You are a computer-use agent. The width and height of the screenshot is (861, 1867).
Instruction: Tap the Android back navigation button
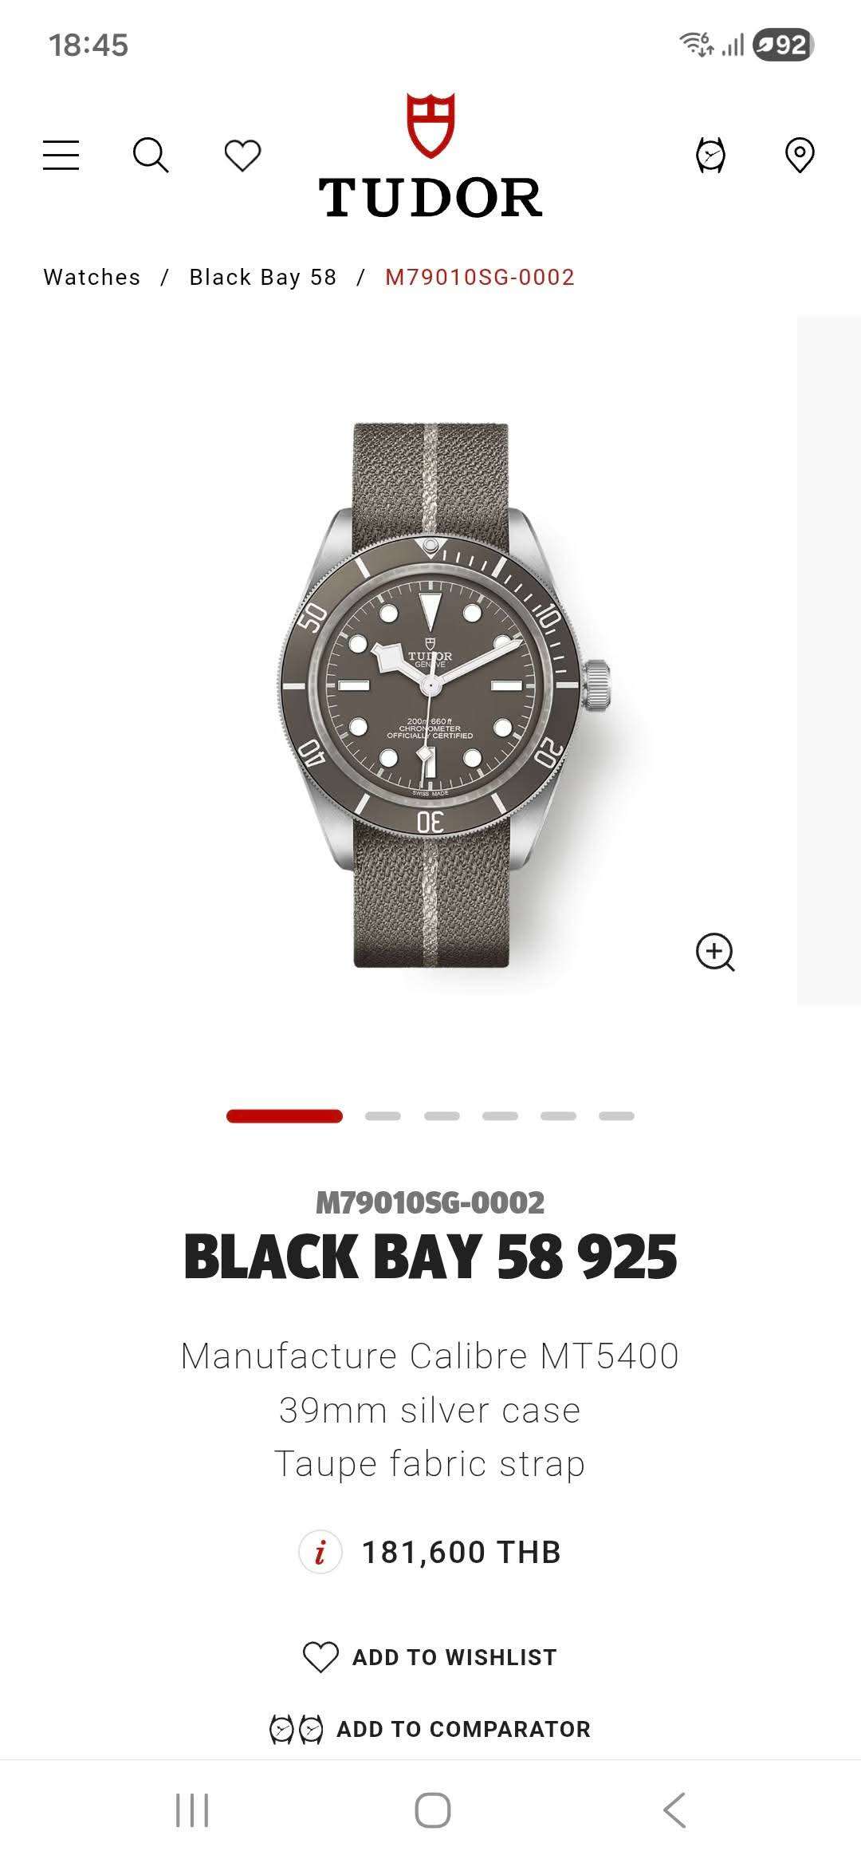674,1810
